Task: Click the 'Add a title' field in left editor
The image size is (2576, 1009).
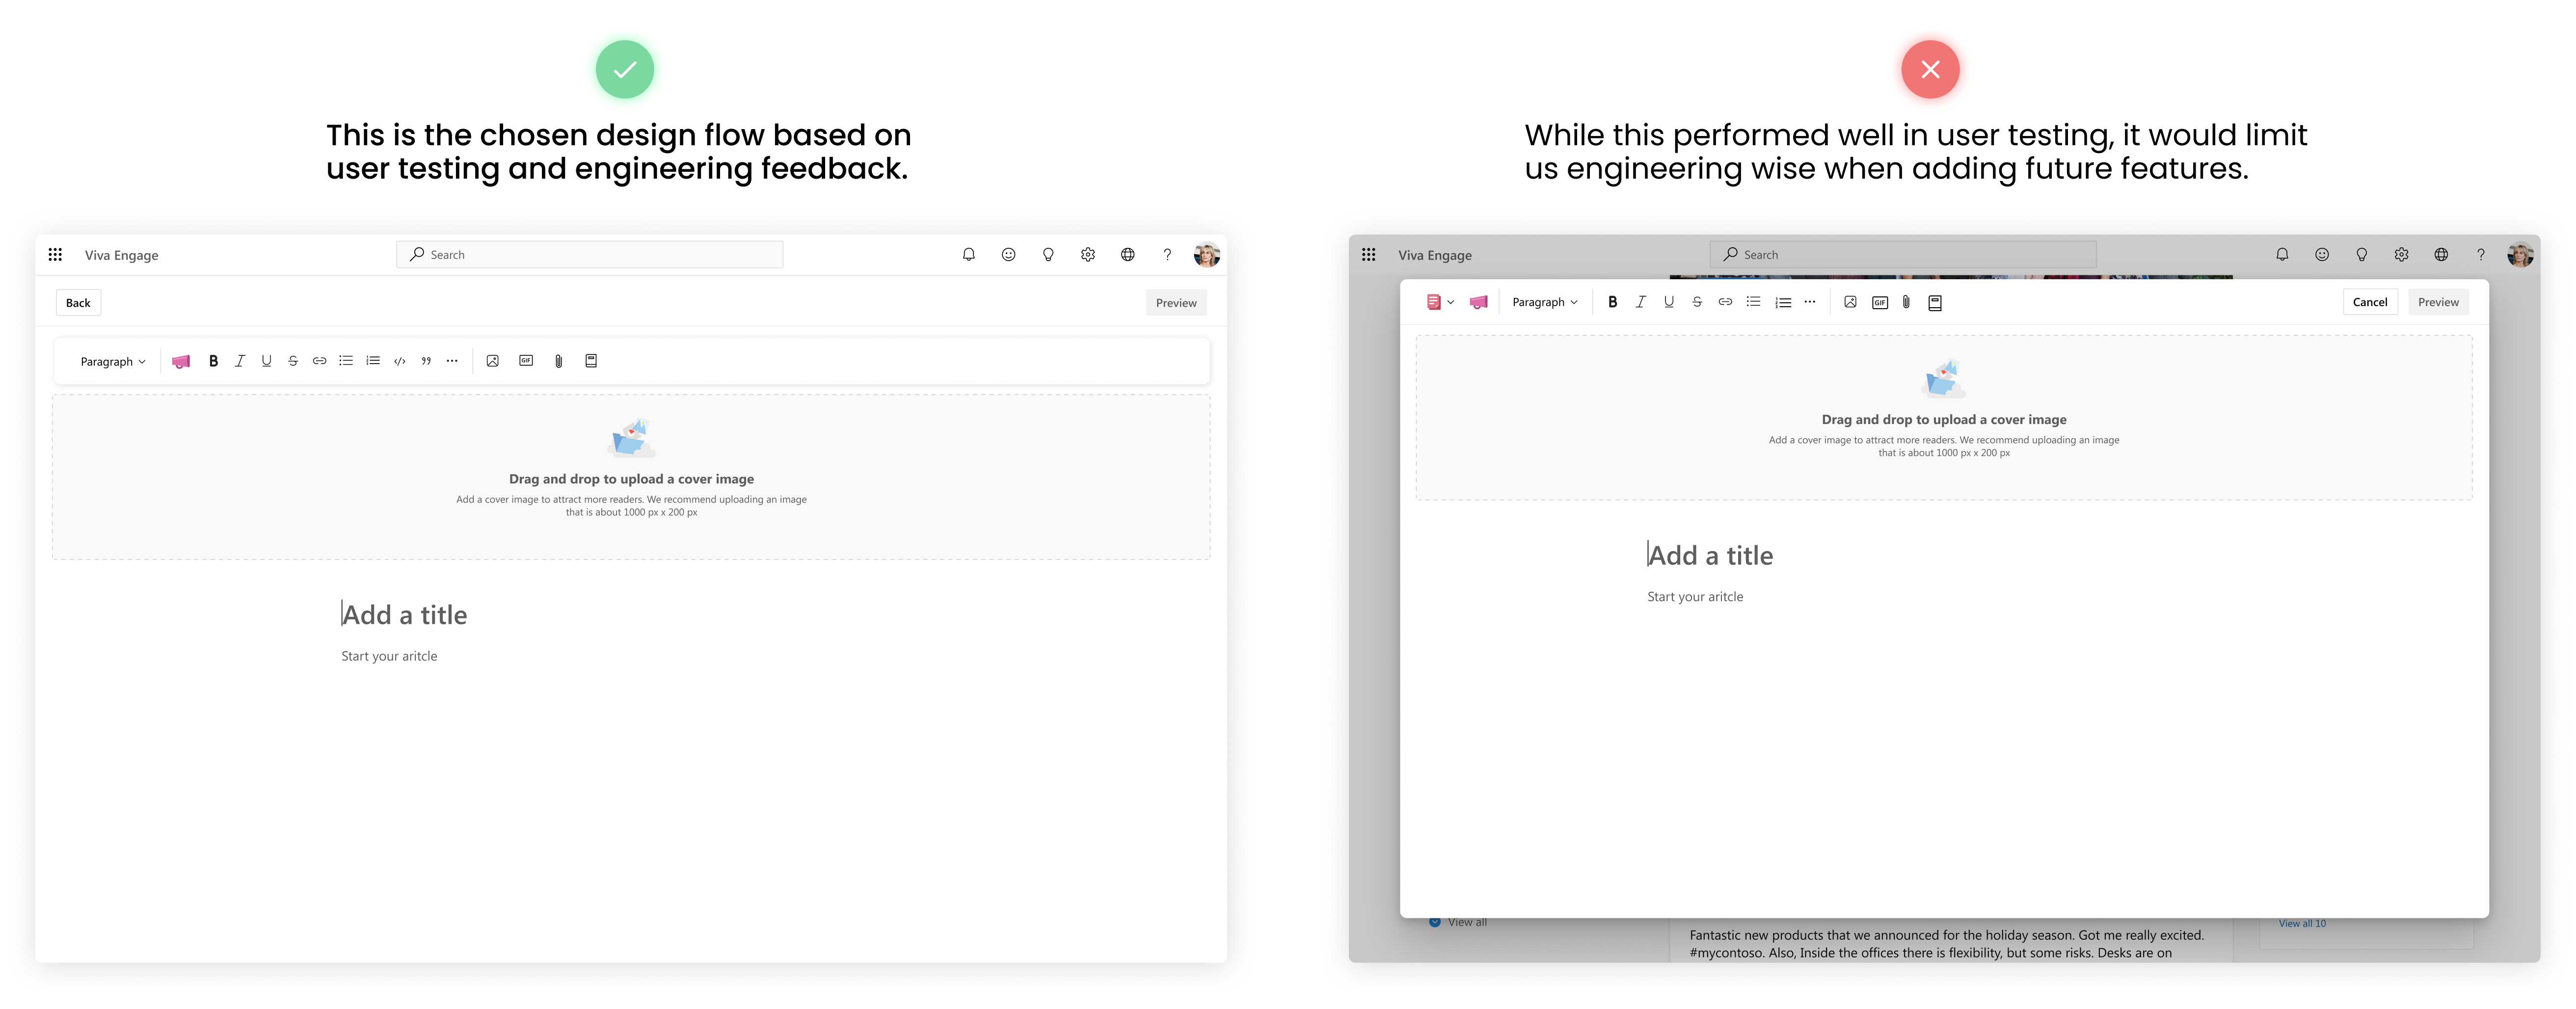Action: click(405, 615)
